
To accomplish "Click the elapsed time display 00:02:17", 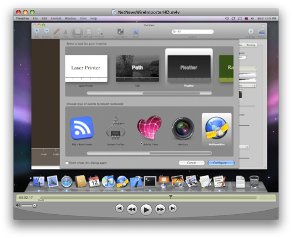I will (x=26, y=198).
